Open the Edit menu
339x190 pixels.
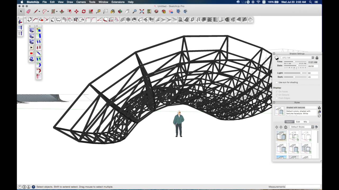[x=52, y=2]
